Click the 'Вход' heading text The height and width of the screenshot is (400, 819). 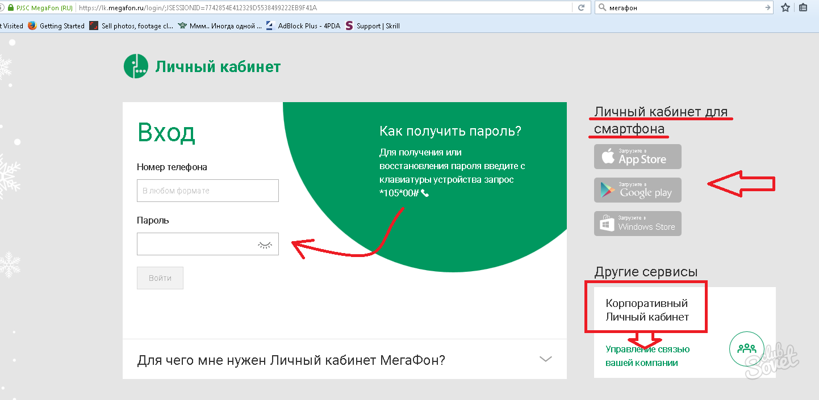166,133
